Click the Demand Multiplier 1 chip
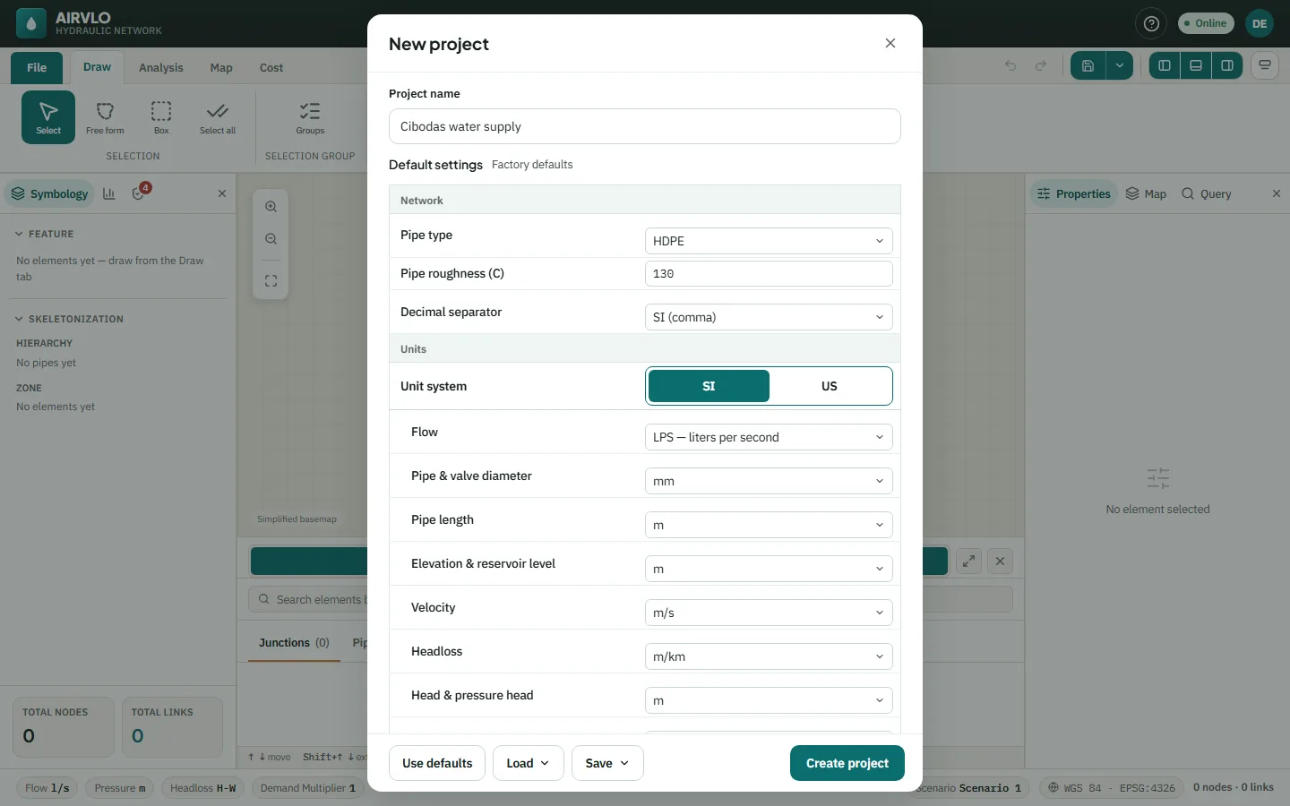This screenshot has height=806, width=1290. point(308,788)
